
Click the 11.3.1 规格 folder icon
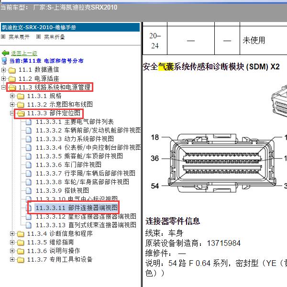pos(21,96)
